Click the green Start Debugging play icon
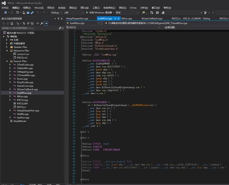This screenshot has width=229, height=185. coord(87,13)
